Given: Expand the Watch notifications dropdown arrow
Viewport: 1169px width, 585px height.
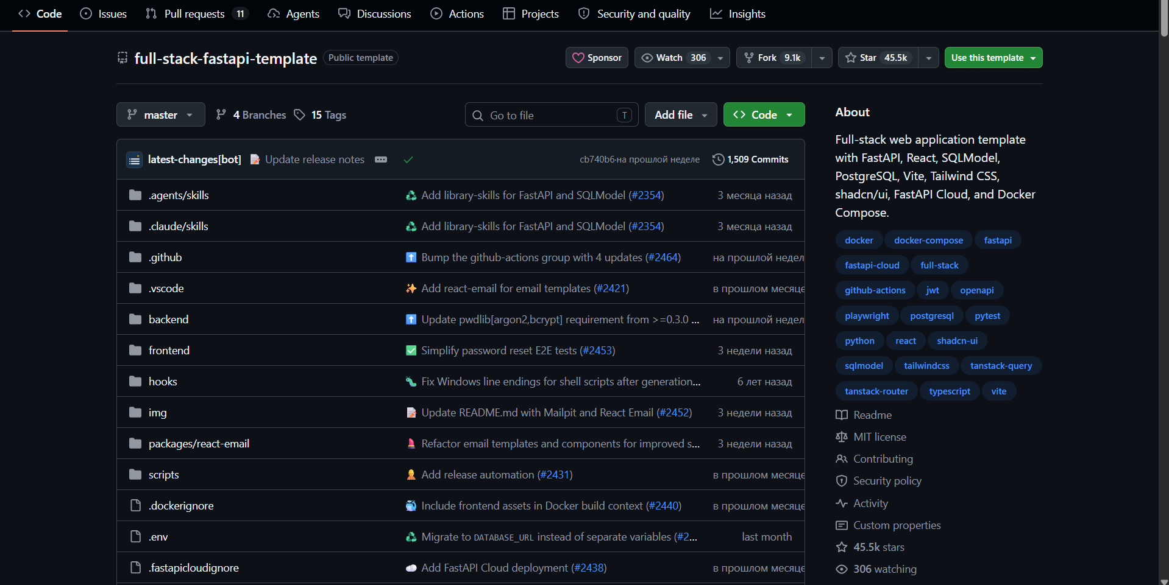Looking at the screenshot, I should pos(720,58).
